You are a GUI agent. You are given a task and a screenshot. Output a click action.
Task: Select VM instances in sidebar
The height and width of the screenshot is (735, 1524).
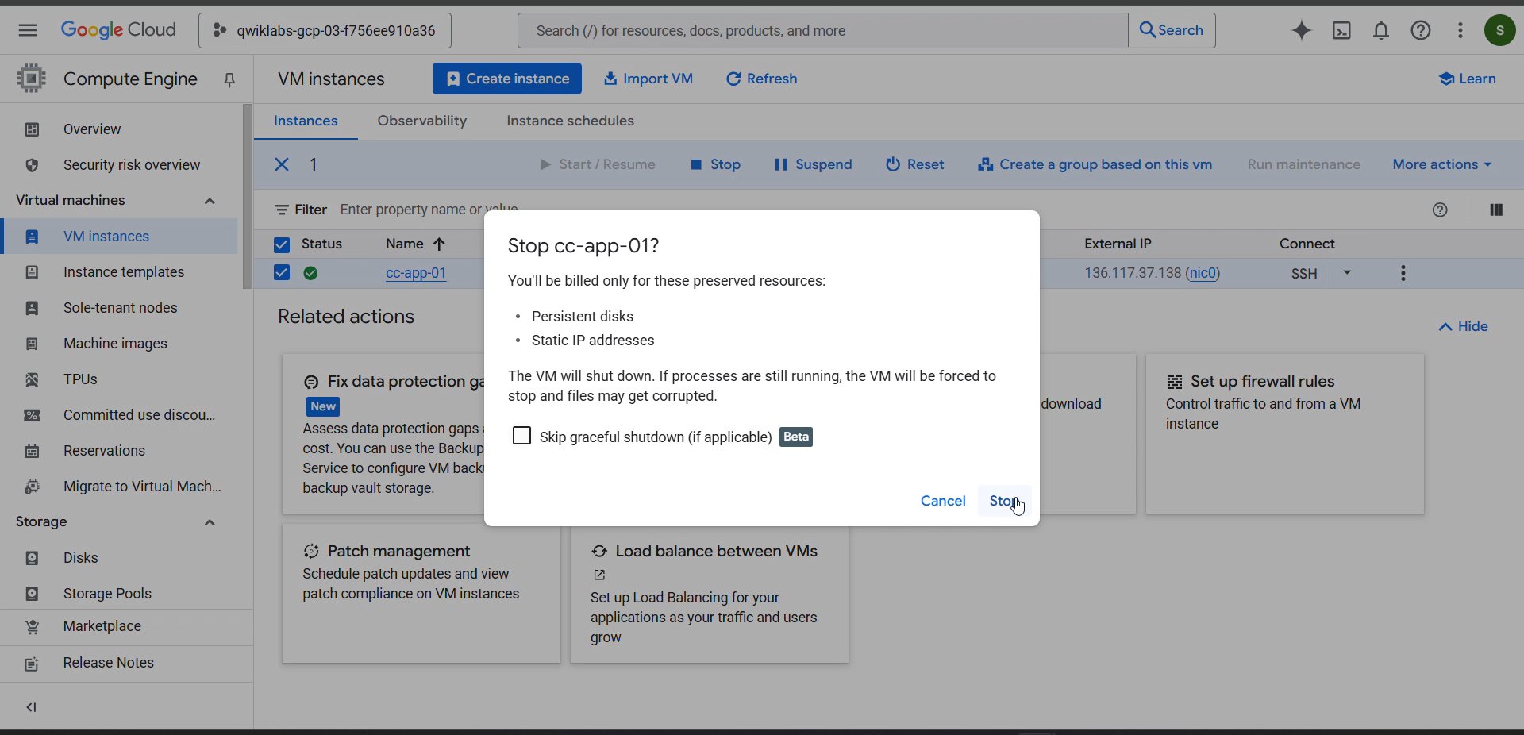point(119,237)
